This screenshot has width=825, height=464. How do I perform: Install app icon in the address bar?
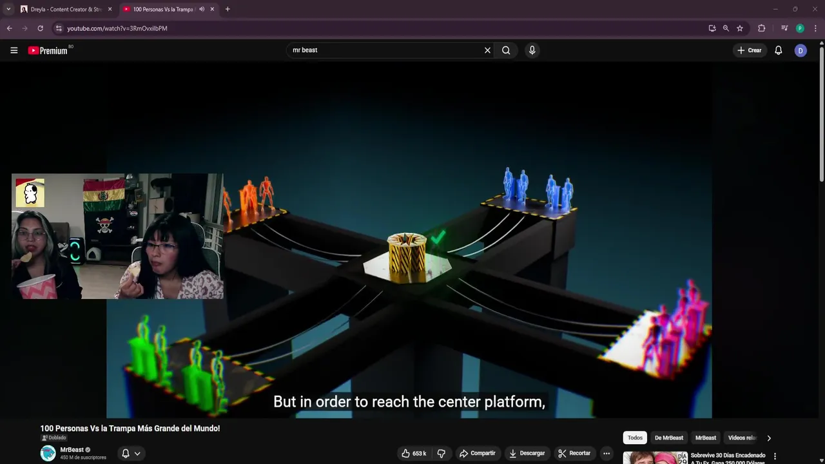click(712, 28)
